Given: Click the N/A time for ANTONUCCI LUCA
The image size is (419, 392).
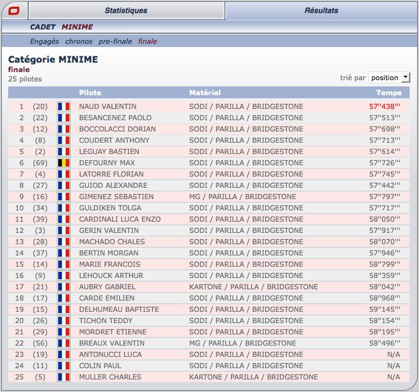Looking at the screenshot, I should 393,354.
